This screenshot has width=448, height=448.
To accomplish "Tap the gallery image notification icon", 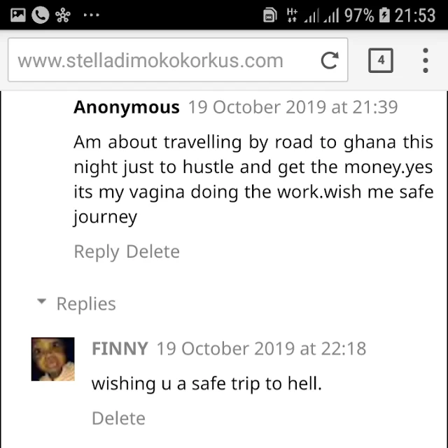I will click(18, 15).
